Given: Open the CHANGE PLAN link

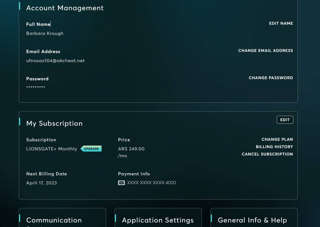Looking at the screenshot, I should 277,140.
